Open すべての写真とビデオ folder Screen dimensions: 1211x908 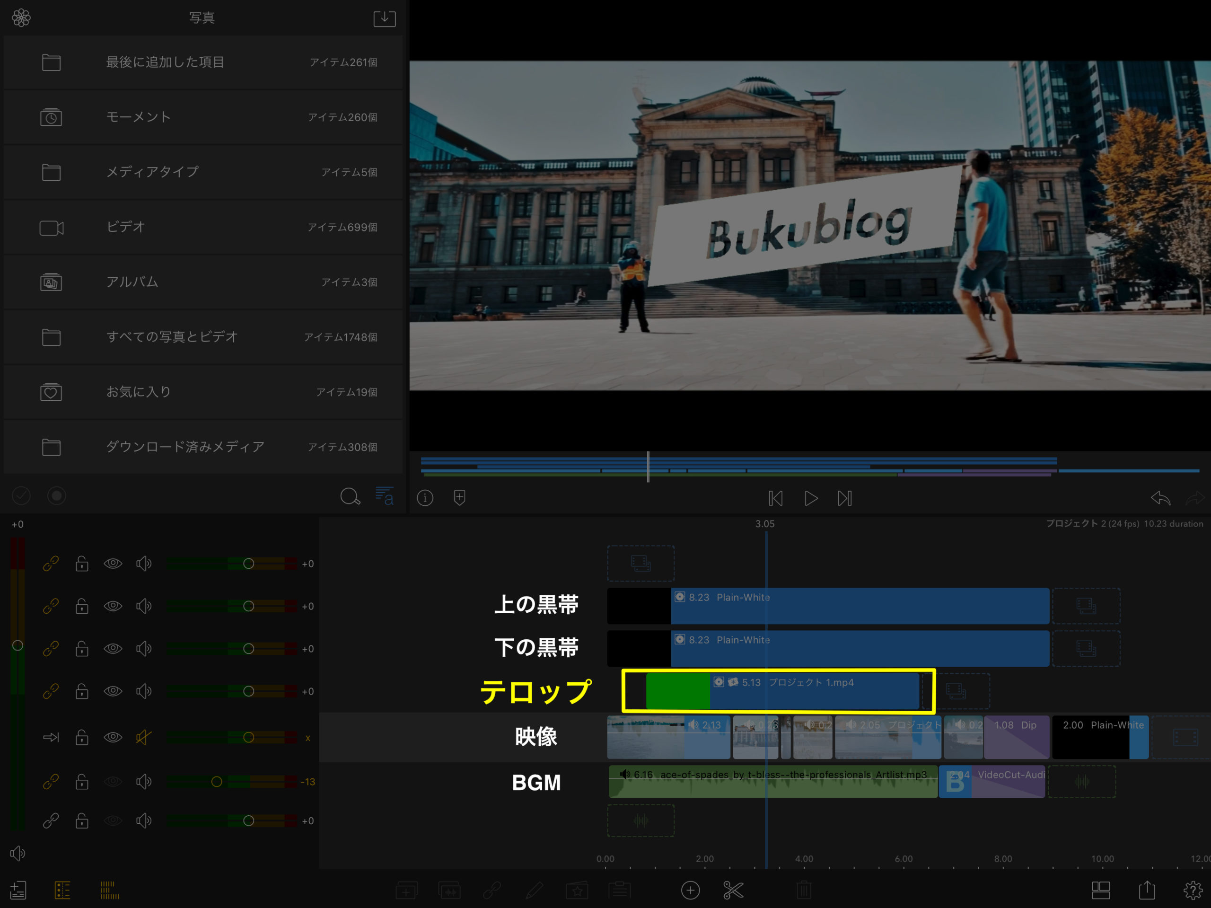coord(203,337)
